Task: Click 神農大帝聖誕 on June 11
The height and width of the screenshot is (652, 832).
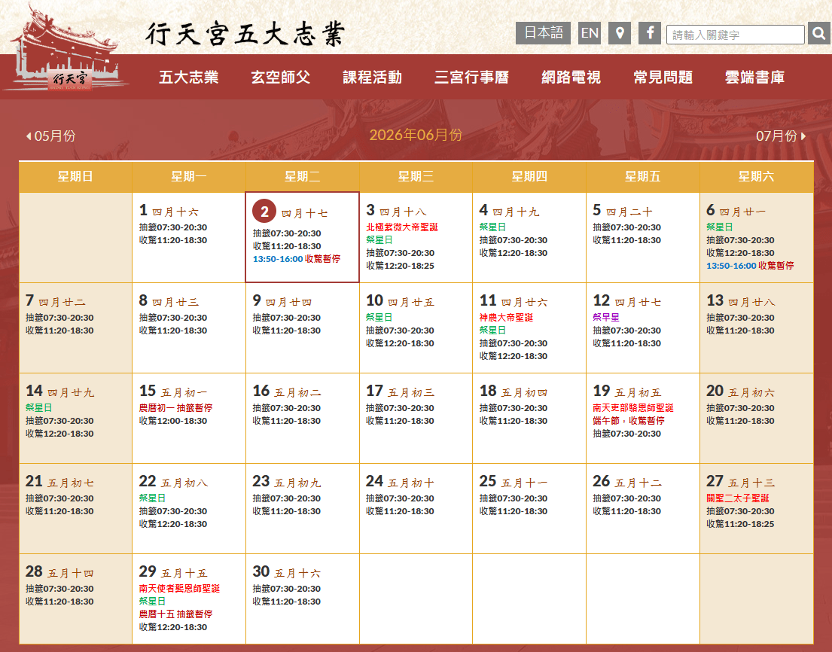Action: point(506,317)
